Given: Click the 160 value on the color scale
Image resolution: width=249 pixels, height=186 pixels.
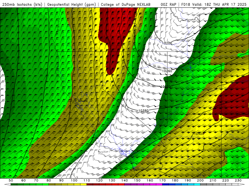Looking at the screenshot, I should 150,180.
